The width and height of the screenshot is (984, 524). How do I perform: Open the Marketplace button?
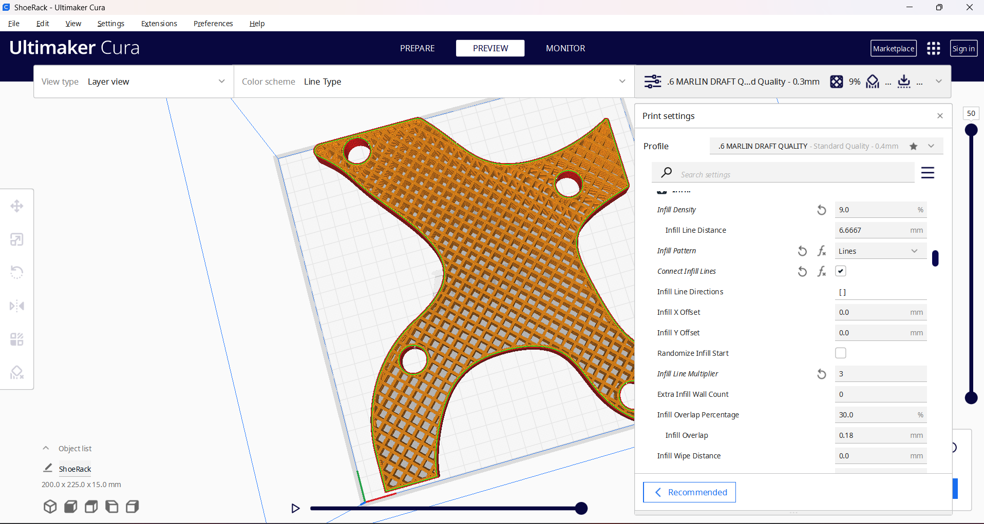click(893, 48)
